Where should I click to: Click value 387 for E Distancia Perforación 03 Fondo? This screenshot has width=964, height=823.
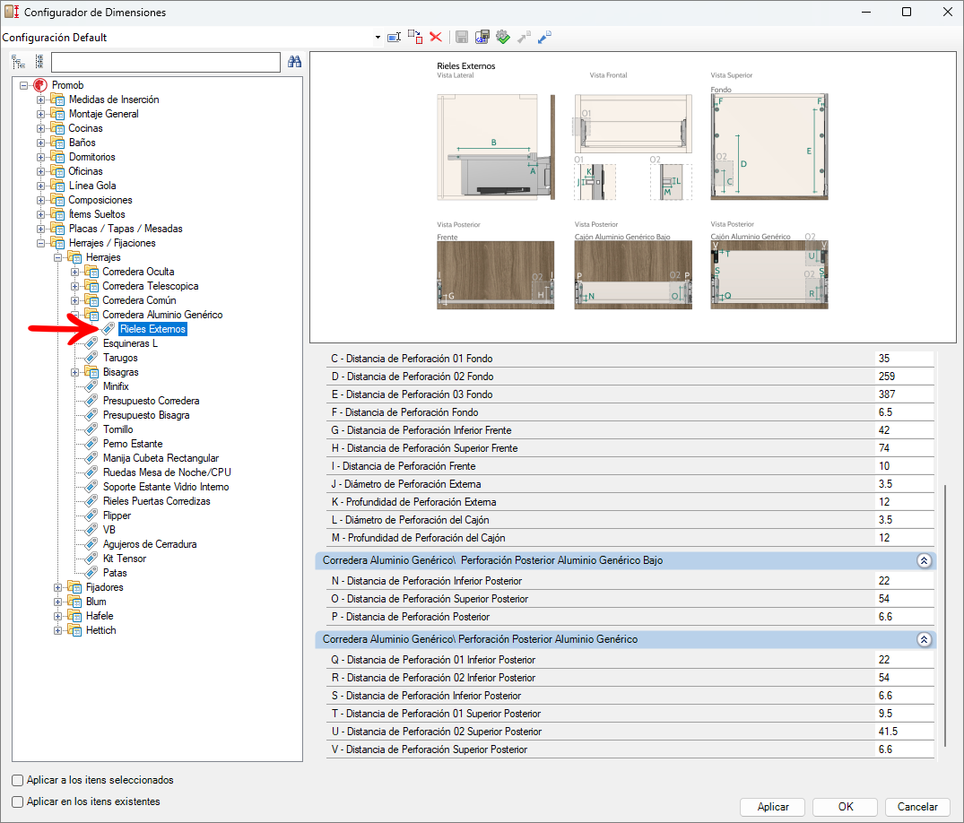tap(904, 394)
